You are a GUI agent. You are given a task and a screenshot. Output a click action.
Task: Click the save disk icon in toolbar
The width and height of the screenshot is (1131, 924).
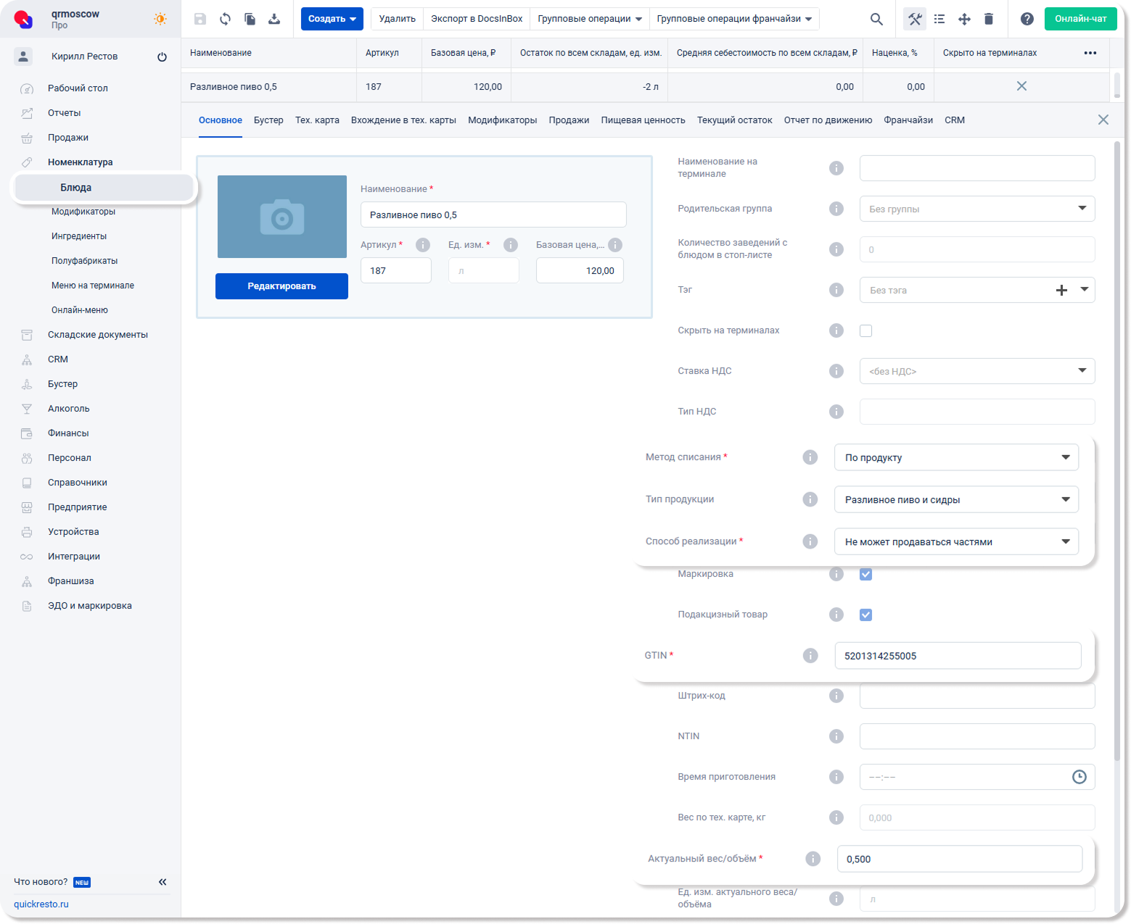(200, 19)
